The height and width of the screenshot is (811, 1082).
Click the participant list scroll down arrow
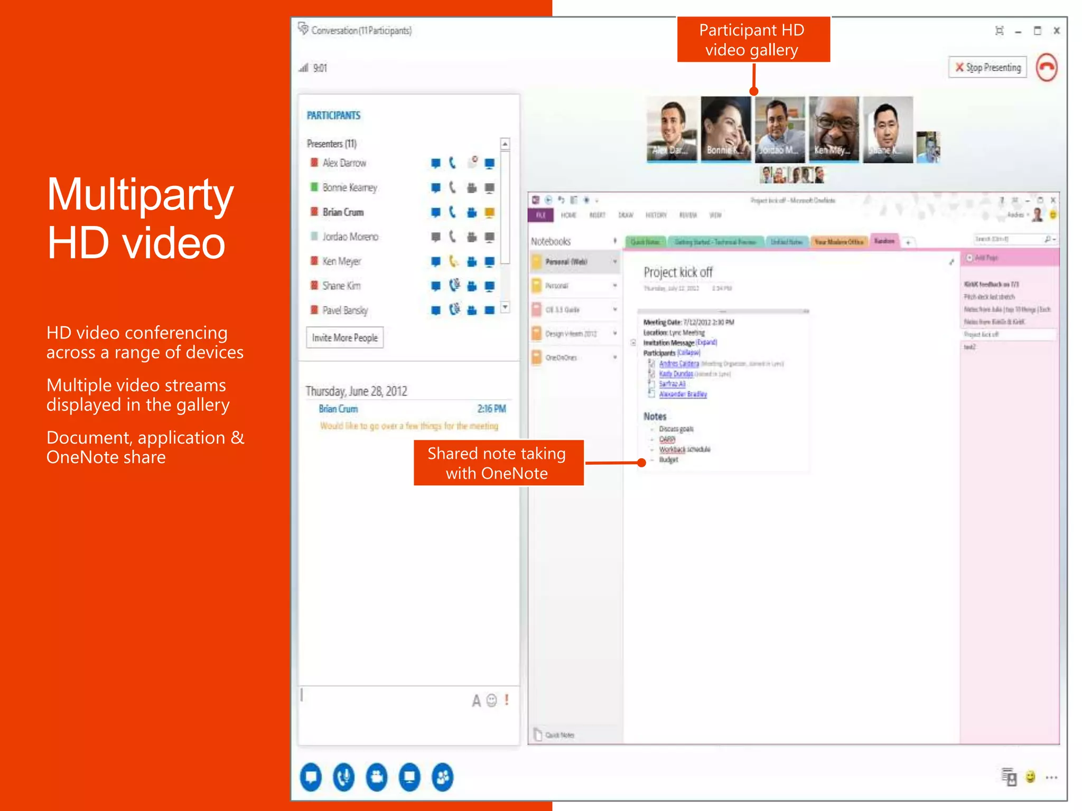pyautogui.click(x=505, y=307)
